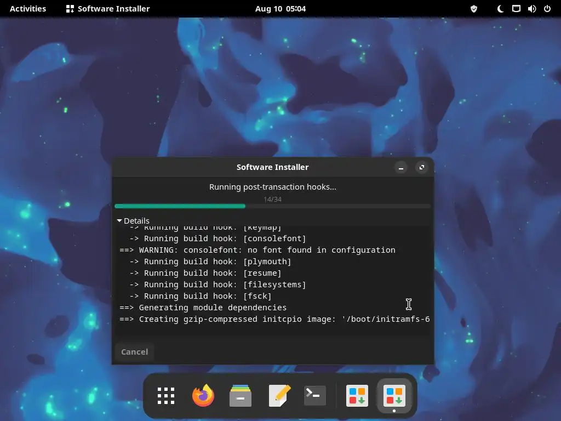561x421 pixels.
Task: Click 'Running post-transaction hooks...' status text
Action: tap(273, 187)
